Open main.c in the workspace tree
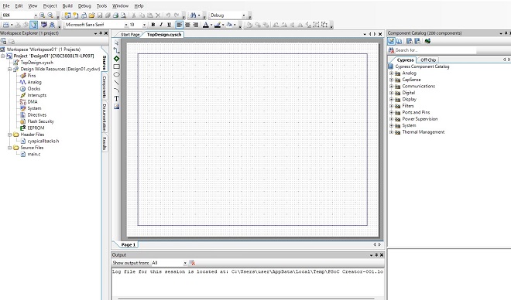Screen dimensions: 511x300 pos(34,154)
